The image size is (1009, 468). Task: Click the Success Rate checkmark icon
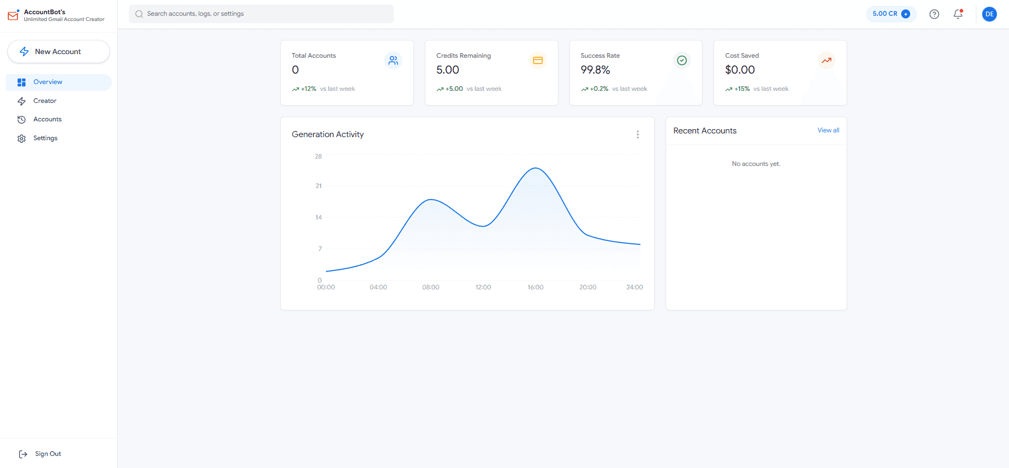pos(681,61)
